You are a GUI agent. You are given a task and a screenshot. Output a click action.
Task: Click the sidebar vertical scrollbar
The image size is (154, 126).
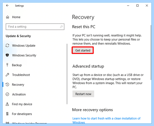[67, 74]
